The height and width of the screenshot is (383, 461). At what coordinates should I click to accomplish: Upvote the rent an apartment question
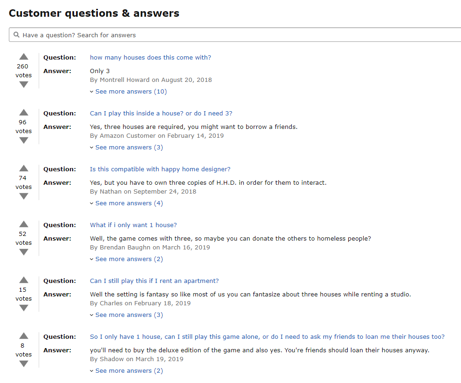pyautogui.click(x=23, y=280)
